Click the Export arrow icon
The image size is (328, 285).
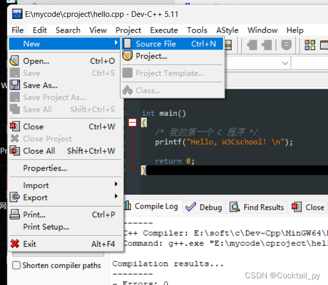click(15, 197)
